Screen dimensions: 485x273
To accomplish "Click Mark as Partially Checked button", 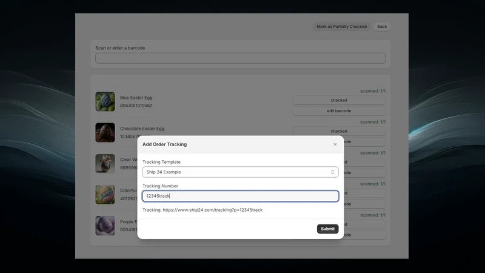I will 341,27.
